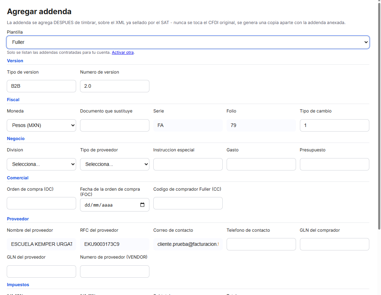Click the Gasto input field
Screen dimensions: 381x295
pyautogui.click(x=261, y=164)
